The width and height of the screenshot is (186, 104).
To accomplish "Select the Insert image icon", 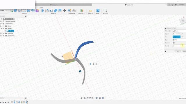I will tap(98, 11).
